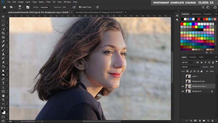This screenshot has height=123, width=218.
Task: Open the Range dropdown showing Highlights
Action: (x=45, y=7)
